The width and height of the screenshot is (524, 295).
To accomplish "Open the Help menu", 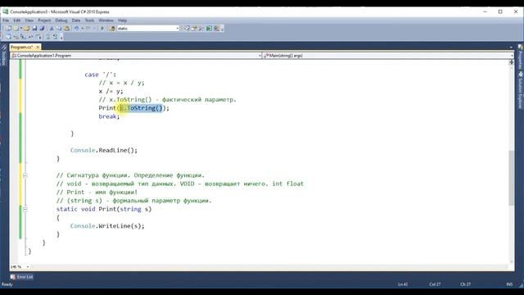I will [122, 20].
